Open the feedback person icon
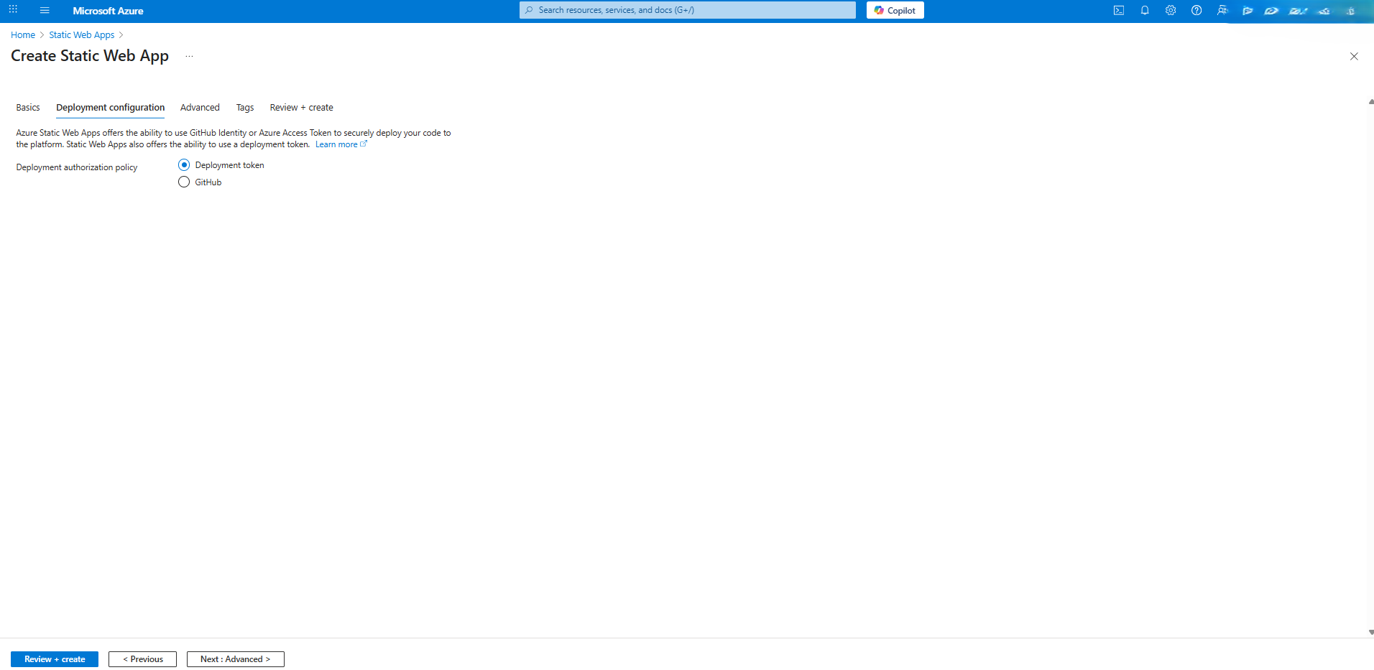1374x670 pixels. click(x=1222, y=11)
